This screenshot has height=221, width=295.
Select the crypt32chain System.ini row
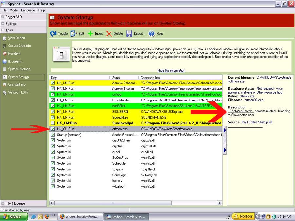[x=136, y=140]
